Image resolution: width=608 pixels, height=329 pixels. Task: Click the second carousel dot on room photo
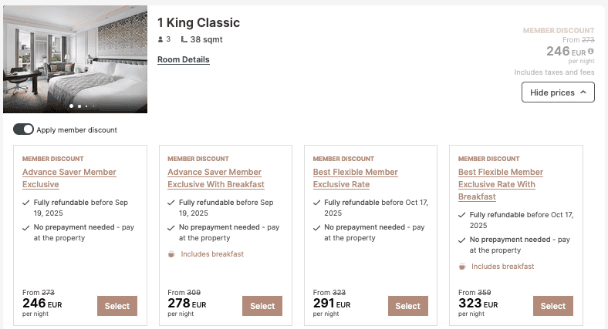79,106
